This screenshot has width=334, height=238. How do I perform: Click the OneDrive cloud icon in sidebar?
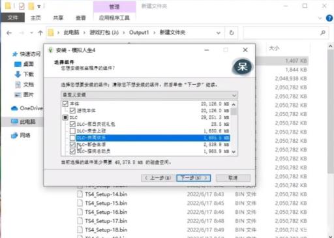click(14, 108)
